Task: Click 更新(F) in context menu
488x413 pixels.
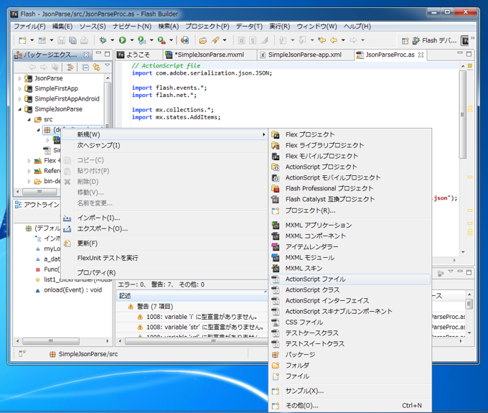Action: (x=164, y=243)
